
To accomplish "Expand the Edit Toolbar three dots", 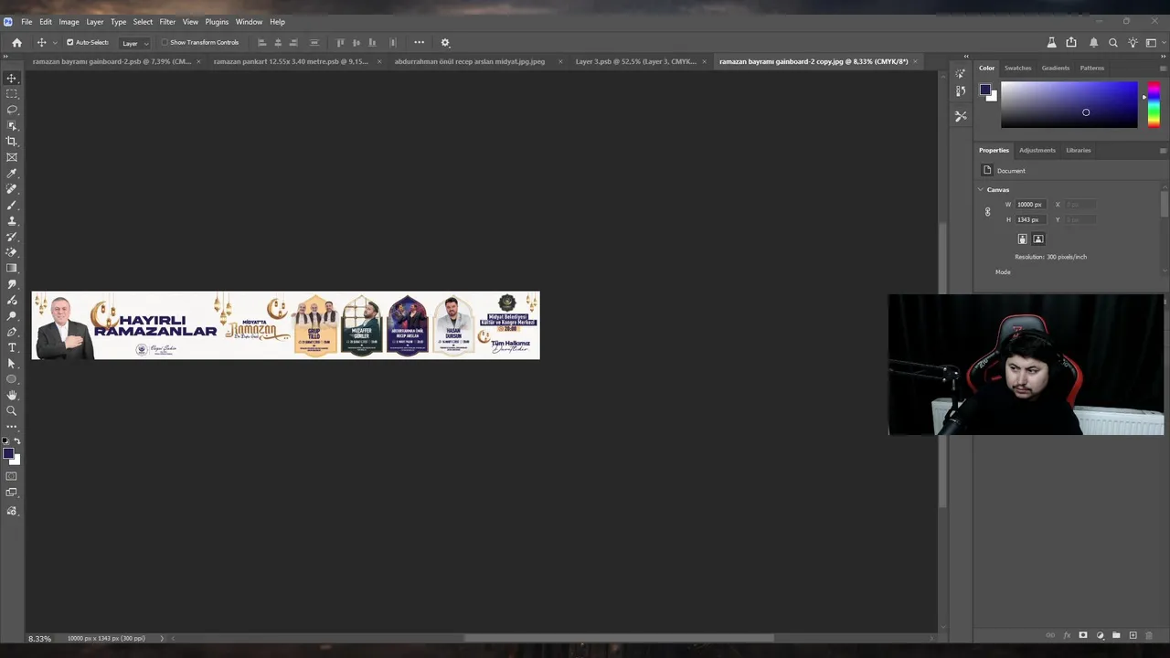I will click(12, 427).
